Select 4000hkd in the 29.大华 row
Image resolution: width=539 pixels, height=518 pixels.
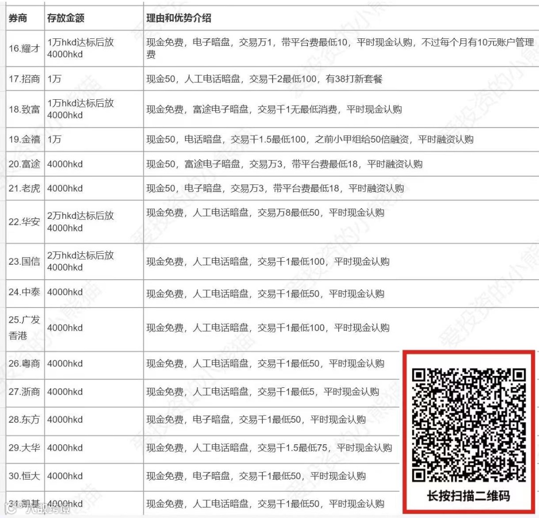65,448
